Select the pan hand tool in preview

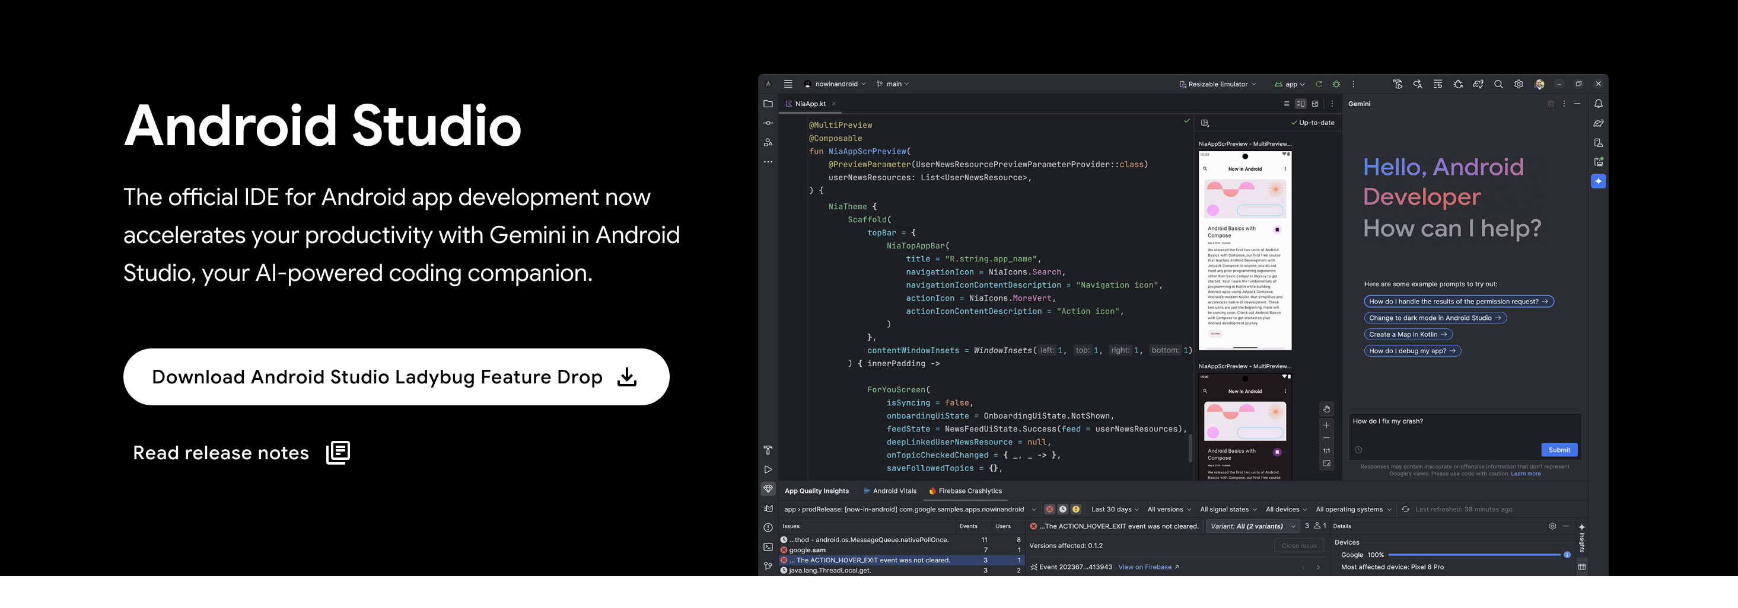click(x=1326, y=409)
